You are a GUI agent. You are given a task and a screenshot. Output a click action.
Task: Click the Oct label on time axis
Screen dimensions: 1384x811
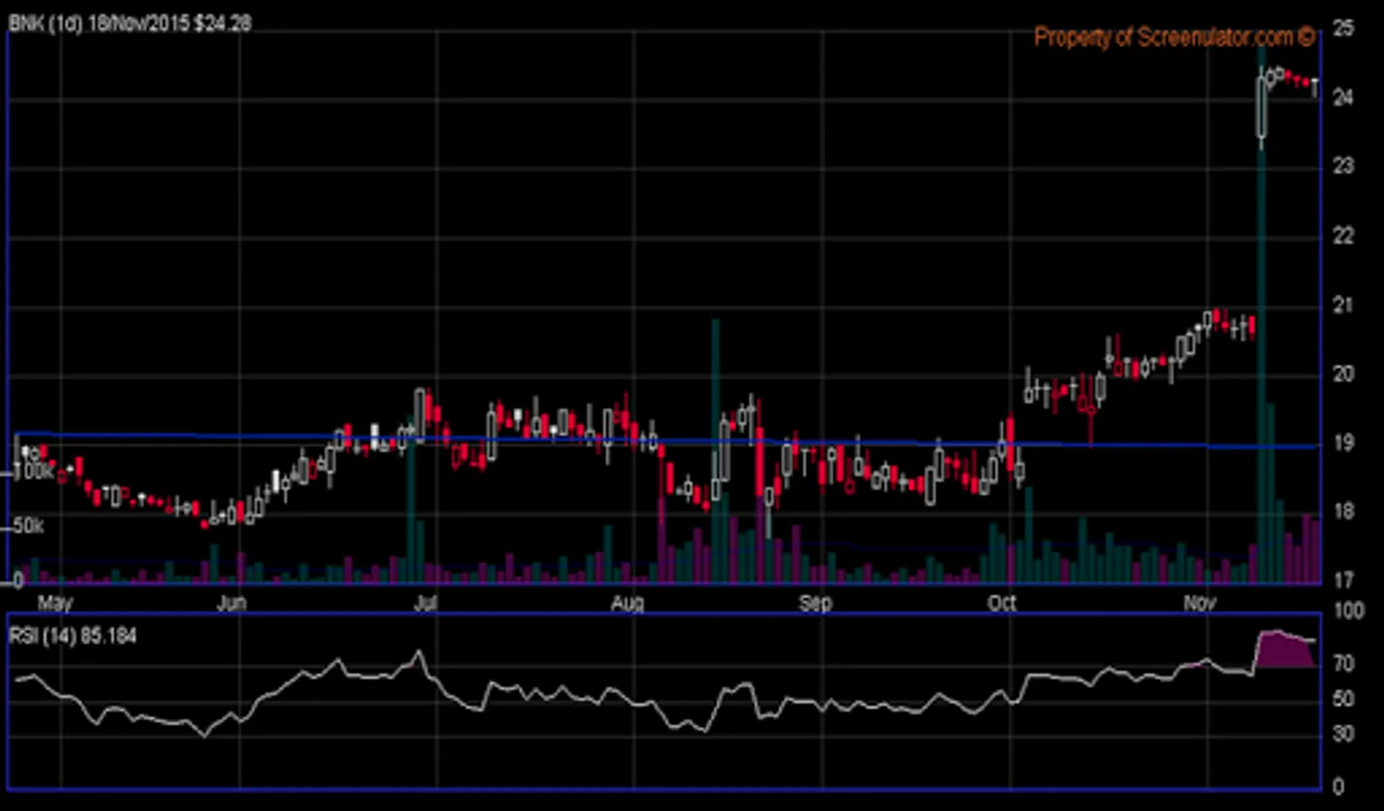tap(1002, 603)
